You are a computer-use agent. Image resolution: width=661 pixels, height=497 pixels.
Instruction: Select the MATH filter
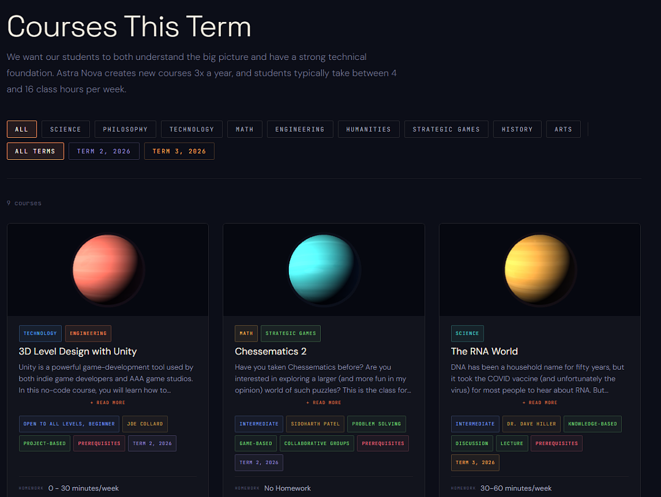244,129
